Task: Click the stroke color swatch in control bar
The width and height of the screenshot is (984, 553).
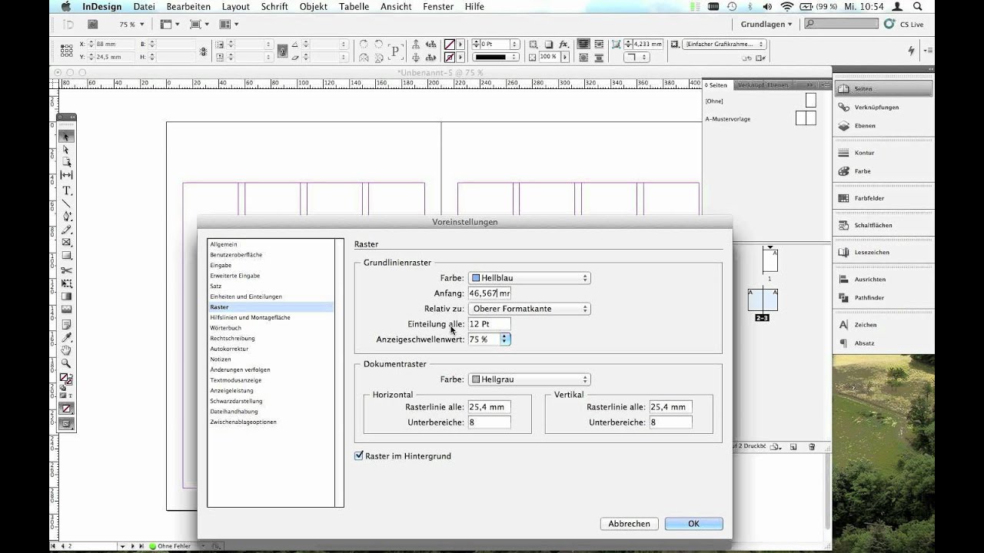Action: [450, 57]
